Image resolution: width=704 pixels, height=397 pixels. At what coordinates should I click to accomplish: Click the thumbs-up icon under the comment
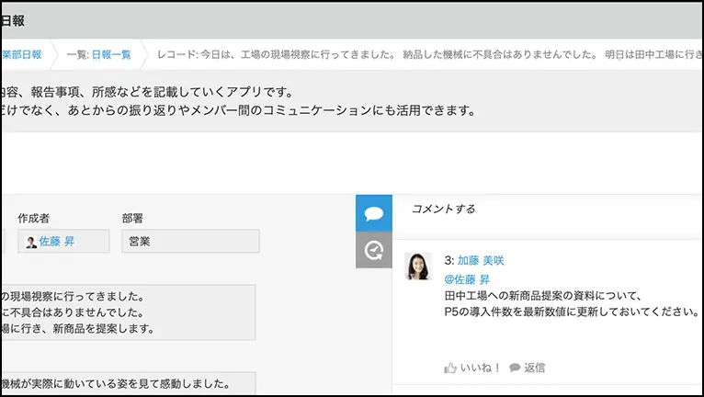tap(450, 368)
